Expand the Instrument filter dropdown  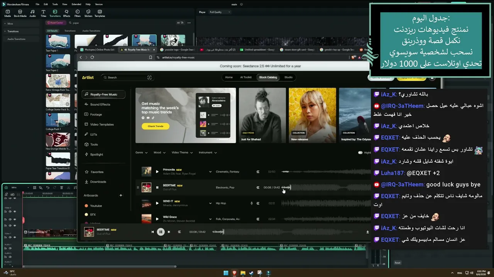[x=208, y=152]
